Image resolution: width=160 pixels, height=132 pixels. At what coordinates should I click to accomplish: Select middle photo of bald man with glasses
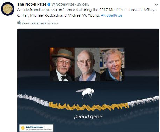[x=87, y=64]
